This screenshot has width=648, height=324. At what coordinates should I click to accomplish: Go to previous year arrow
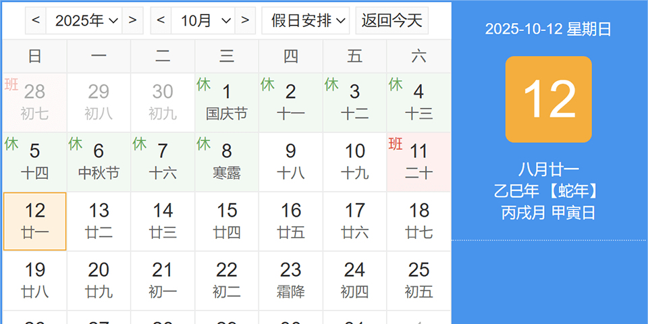[x=36, y=20]
